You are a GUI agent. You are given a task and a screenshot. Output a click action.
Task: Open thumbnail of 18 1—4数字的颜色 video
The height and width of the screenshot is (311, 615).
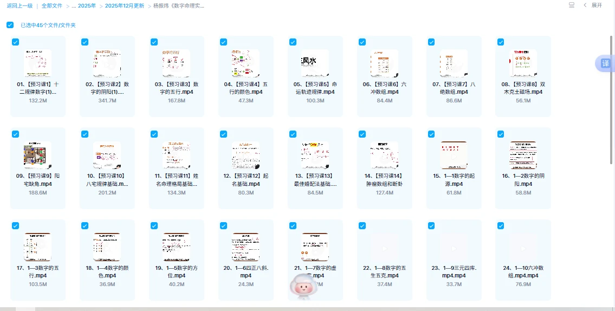click(107, 247)
